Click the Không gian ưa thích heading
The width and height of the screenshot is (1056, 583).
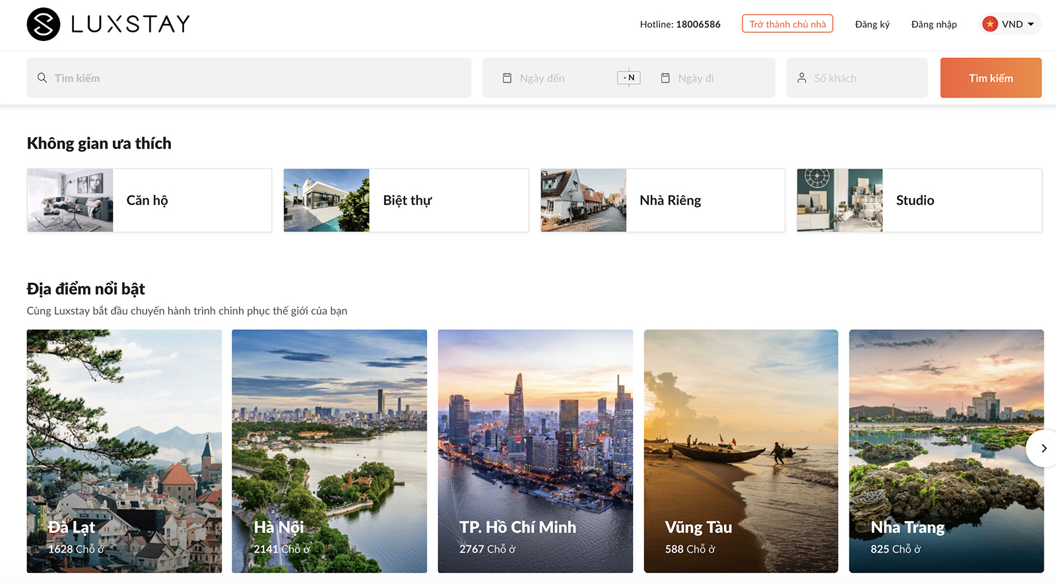(x=99, y=143)
